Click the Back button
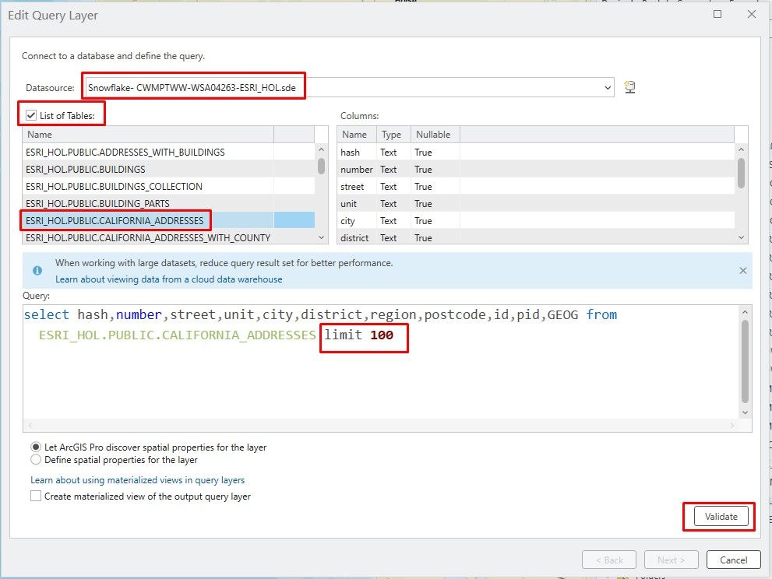772x579 pixels. click(x=609, y=560)
